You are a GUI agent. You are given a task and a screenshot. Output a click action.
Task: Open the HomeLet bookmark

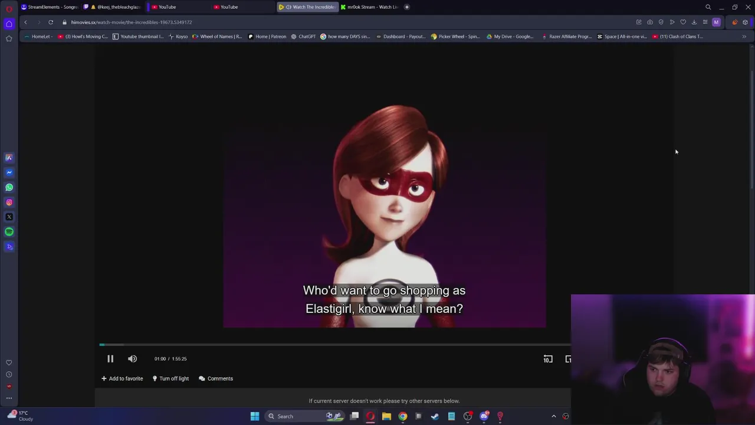tap(38, 37)
